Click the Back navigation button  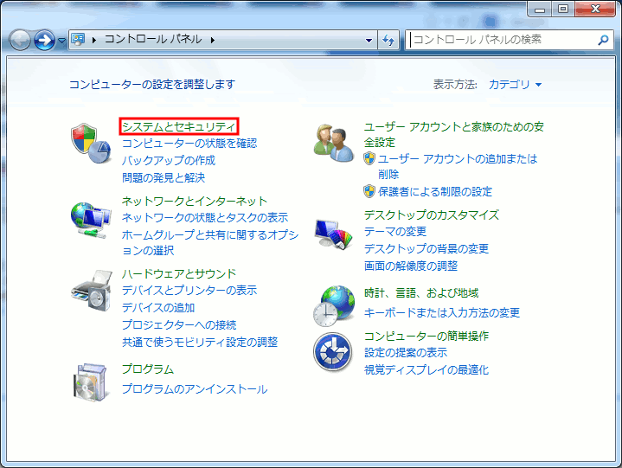click(x=20, y=40)
